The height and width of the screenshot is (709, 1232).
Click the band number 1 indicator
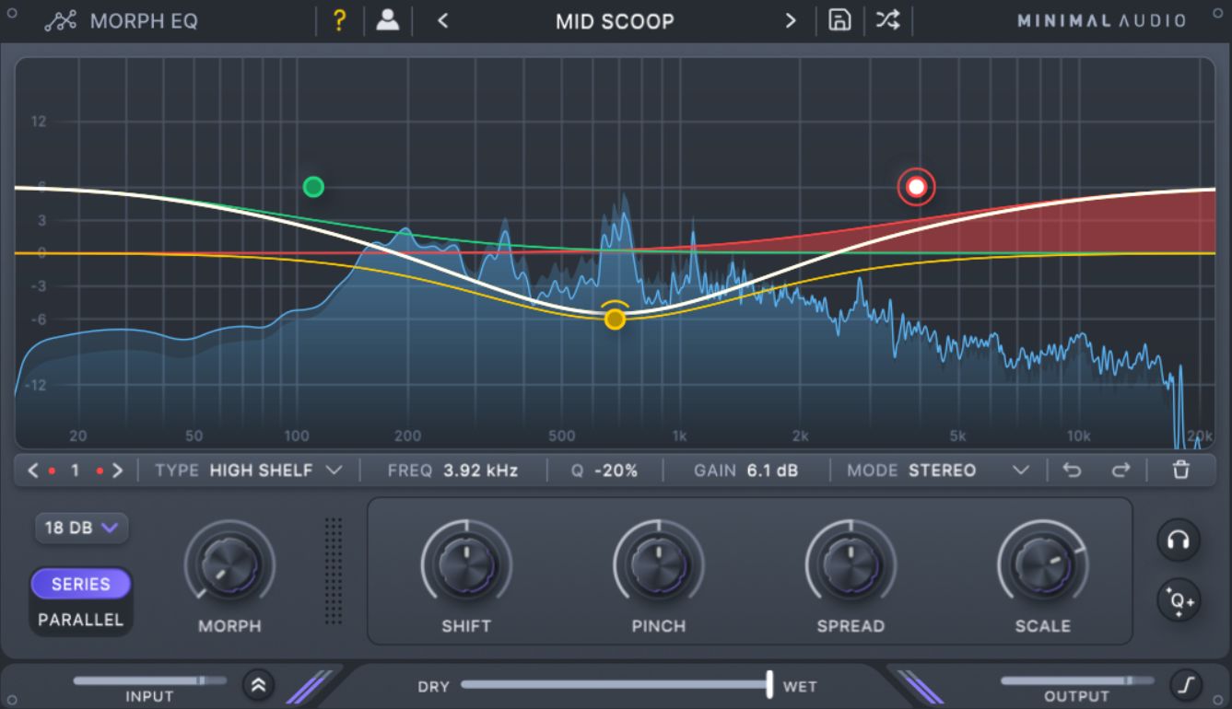(75, 471)
